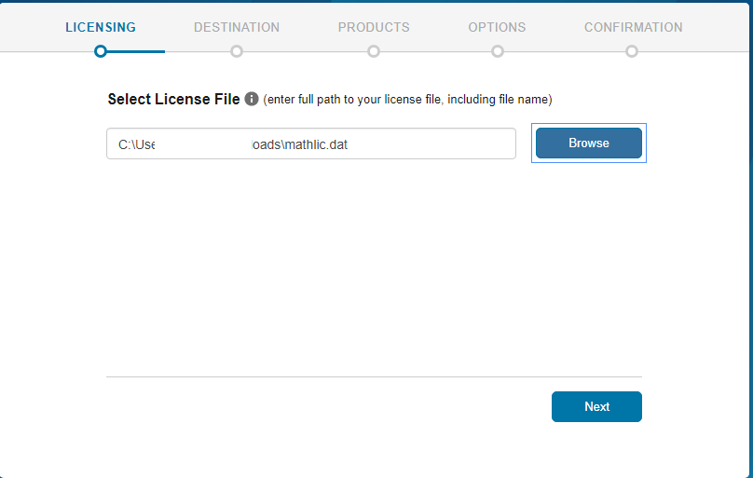This screenshot has height=478, width=753.
Task: Click the Options step circle marker
Action: click(x=498, y=51)
